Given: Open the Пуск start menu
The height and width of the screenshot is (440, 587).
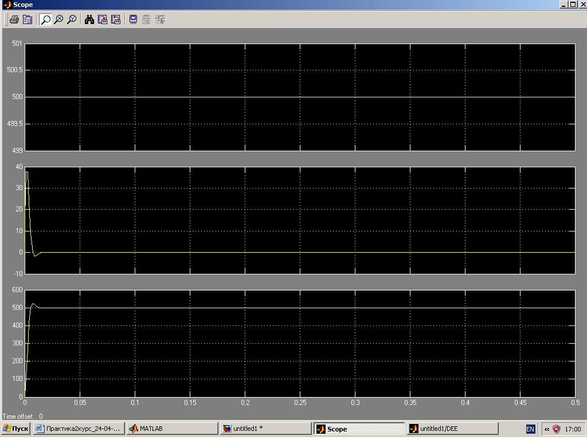Looking at the screenshot, I should point(15,429).
